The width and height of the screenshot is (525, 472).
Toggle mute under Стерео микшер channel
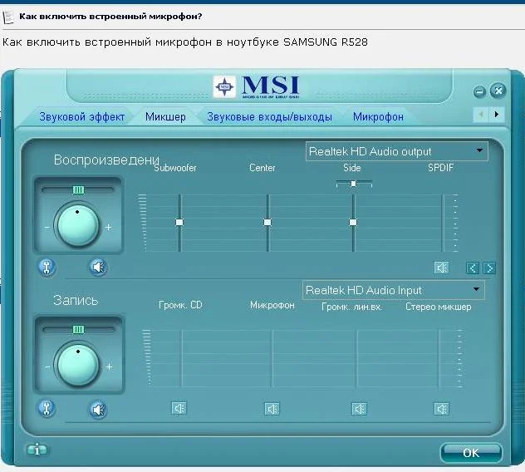(x=442, y=408)
